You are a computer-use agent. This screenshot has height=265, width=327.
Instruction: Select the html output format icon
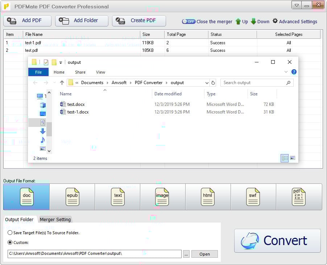click(207, 197)
